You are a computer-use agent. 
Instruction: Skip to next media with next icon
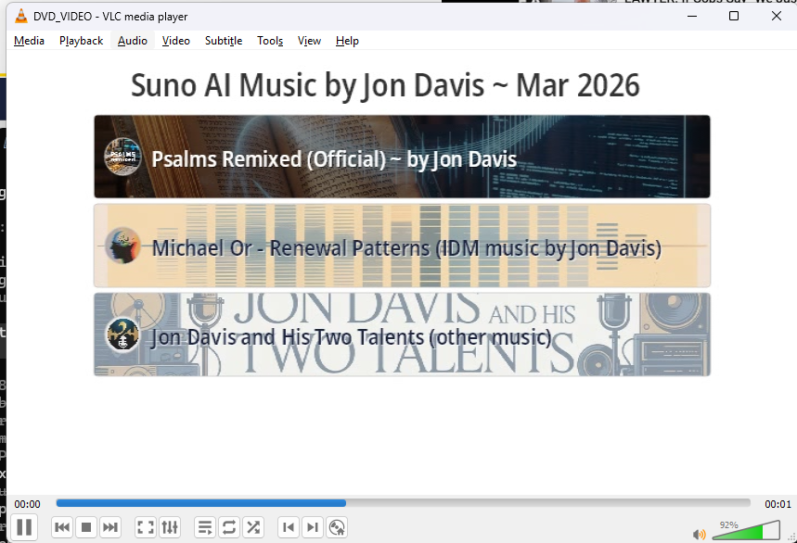coord(110,526)
